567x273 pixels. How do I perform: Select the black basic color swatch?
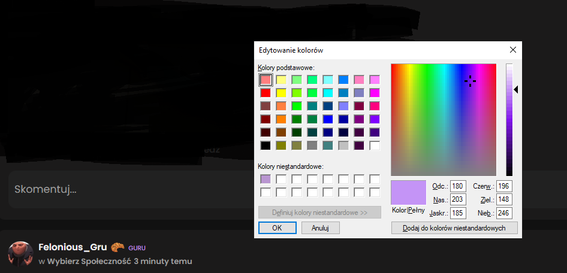pos(266,145)
